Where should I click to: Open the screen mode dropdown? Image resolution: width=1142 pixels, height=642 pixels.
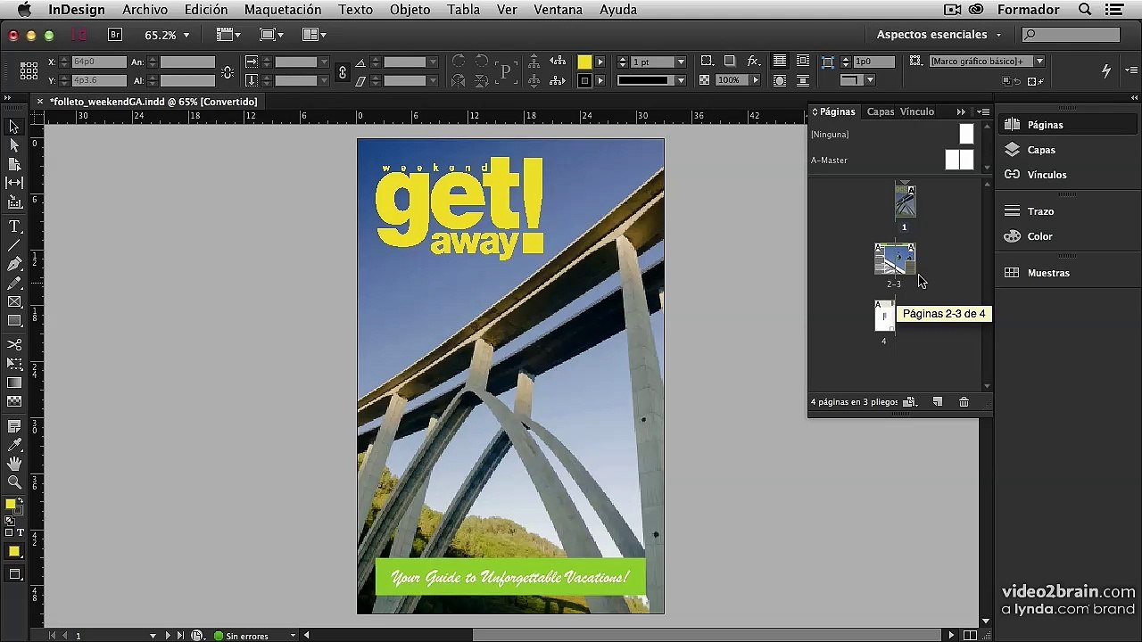coord(271,35)
